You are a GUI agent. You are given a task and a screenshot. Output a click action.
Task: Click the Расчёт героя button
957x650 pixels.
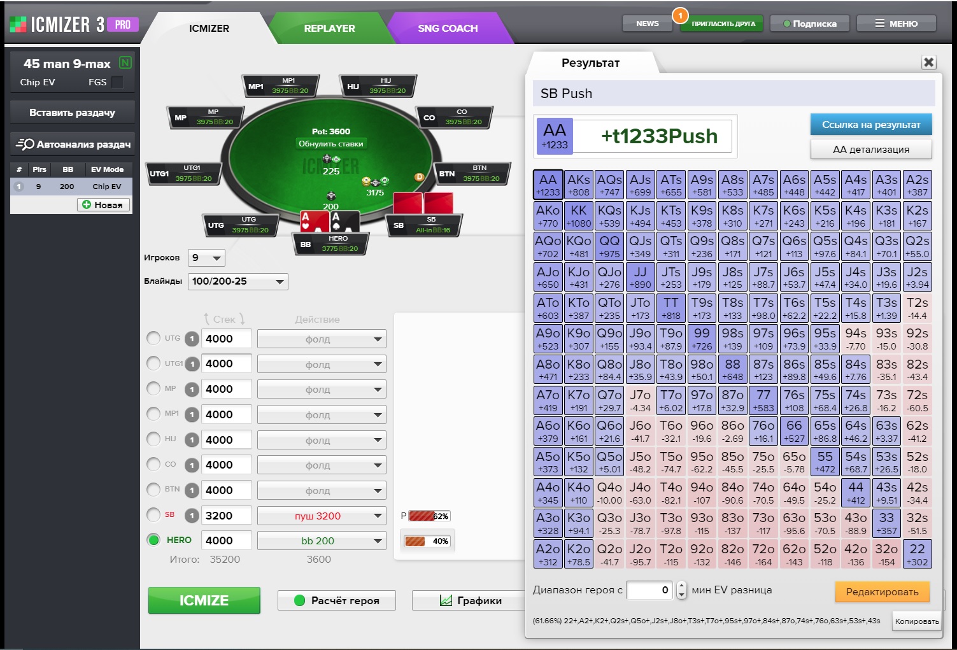pos(336,600)
